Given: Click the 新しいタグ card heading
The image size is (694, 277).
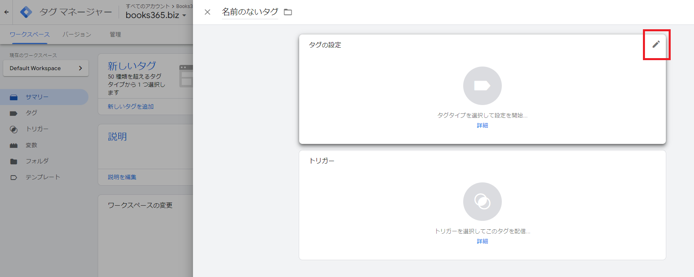Looking at the screenshot, I should pos(132,66).
